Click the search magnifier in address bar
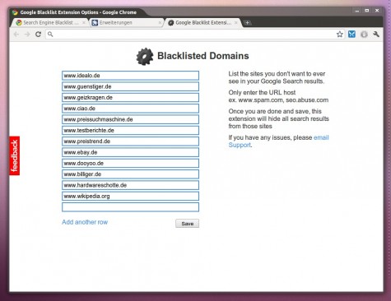 (50, 35)
